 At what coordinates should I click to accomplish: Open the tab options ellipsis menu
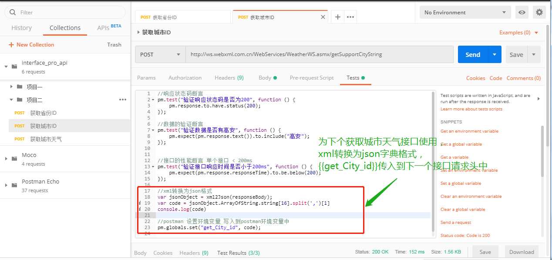point(350,17)
